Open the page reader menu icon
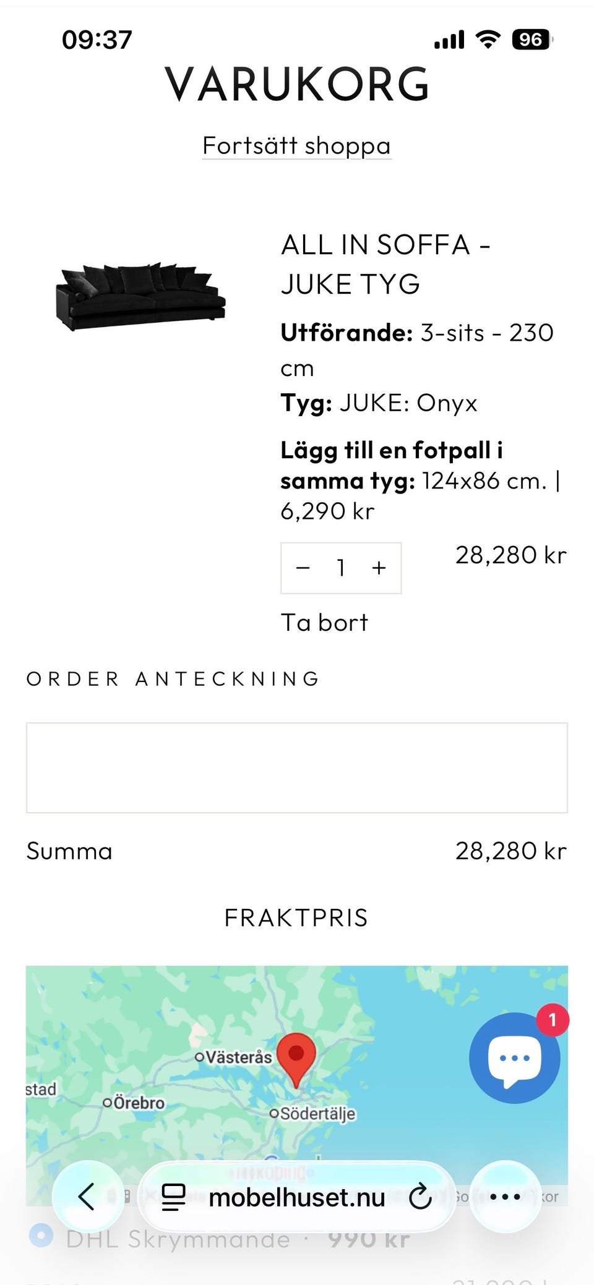 (x=173, y=1197)
